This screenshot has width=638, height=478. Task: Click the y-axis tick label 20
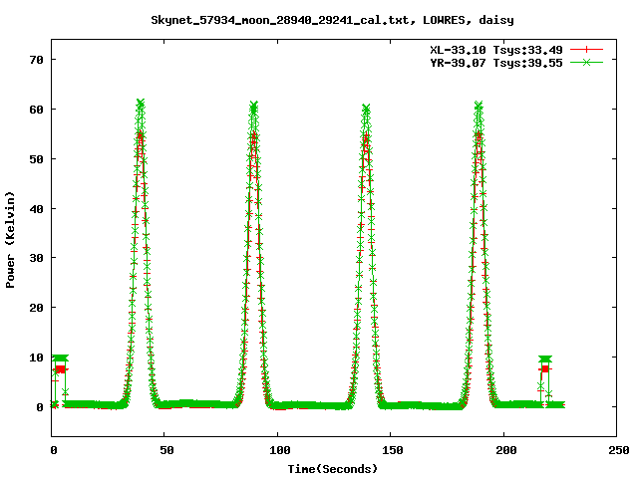click(36, 308)
